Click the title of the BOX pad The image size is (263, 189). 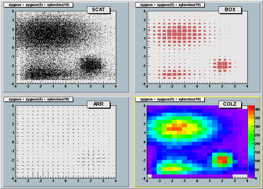[x=170, y=5]
